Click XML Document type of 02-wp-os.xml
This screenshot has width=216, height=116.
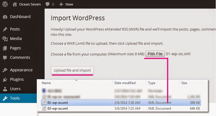coord(159,109)
